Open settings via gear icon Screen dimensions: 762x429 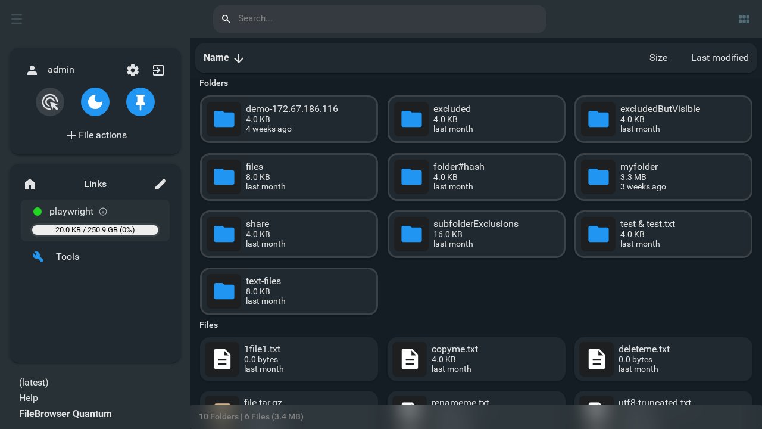click(x=133, y=70)
